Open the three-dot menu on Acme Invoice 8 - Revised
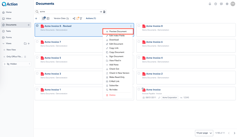The image size is (237, 137). pos(131,26)
